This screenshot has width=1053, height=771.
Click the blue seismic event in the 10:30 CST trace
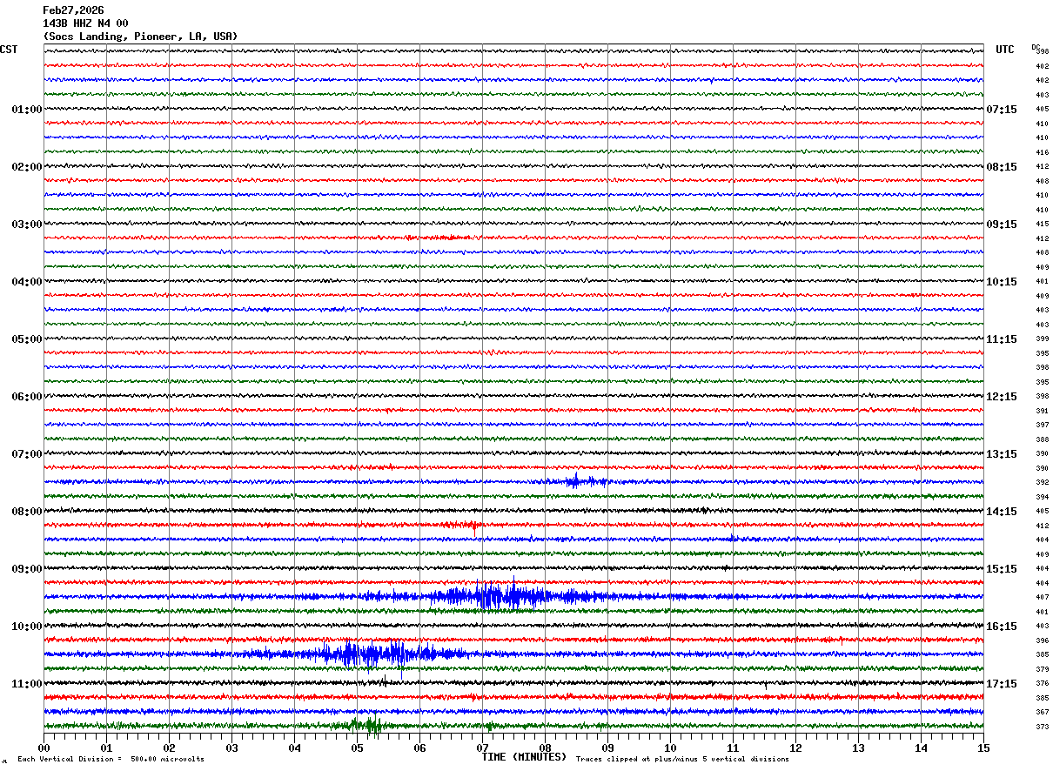coord(366,654)
